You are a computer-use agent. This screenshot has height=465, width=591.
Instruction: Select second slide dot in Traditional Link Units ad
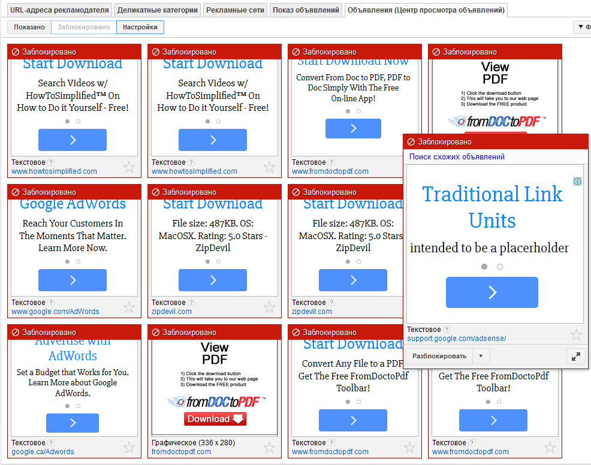500,267
